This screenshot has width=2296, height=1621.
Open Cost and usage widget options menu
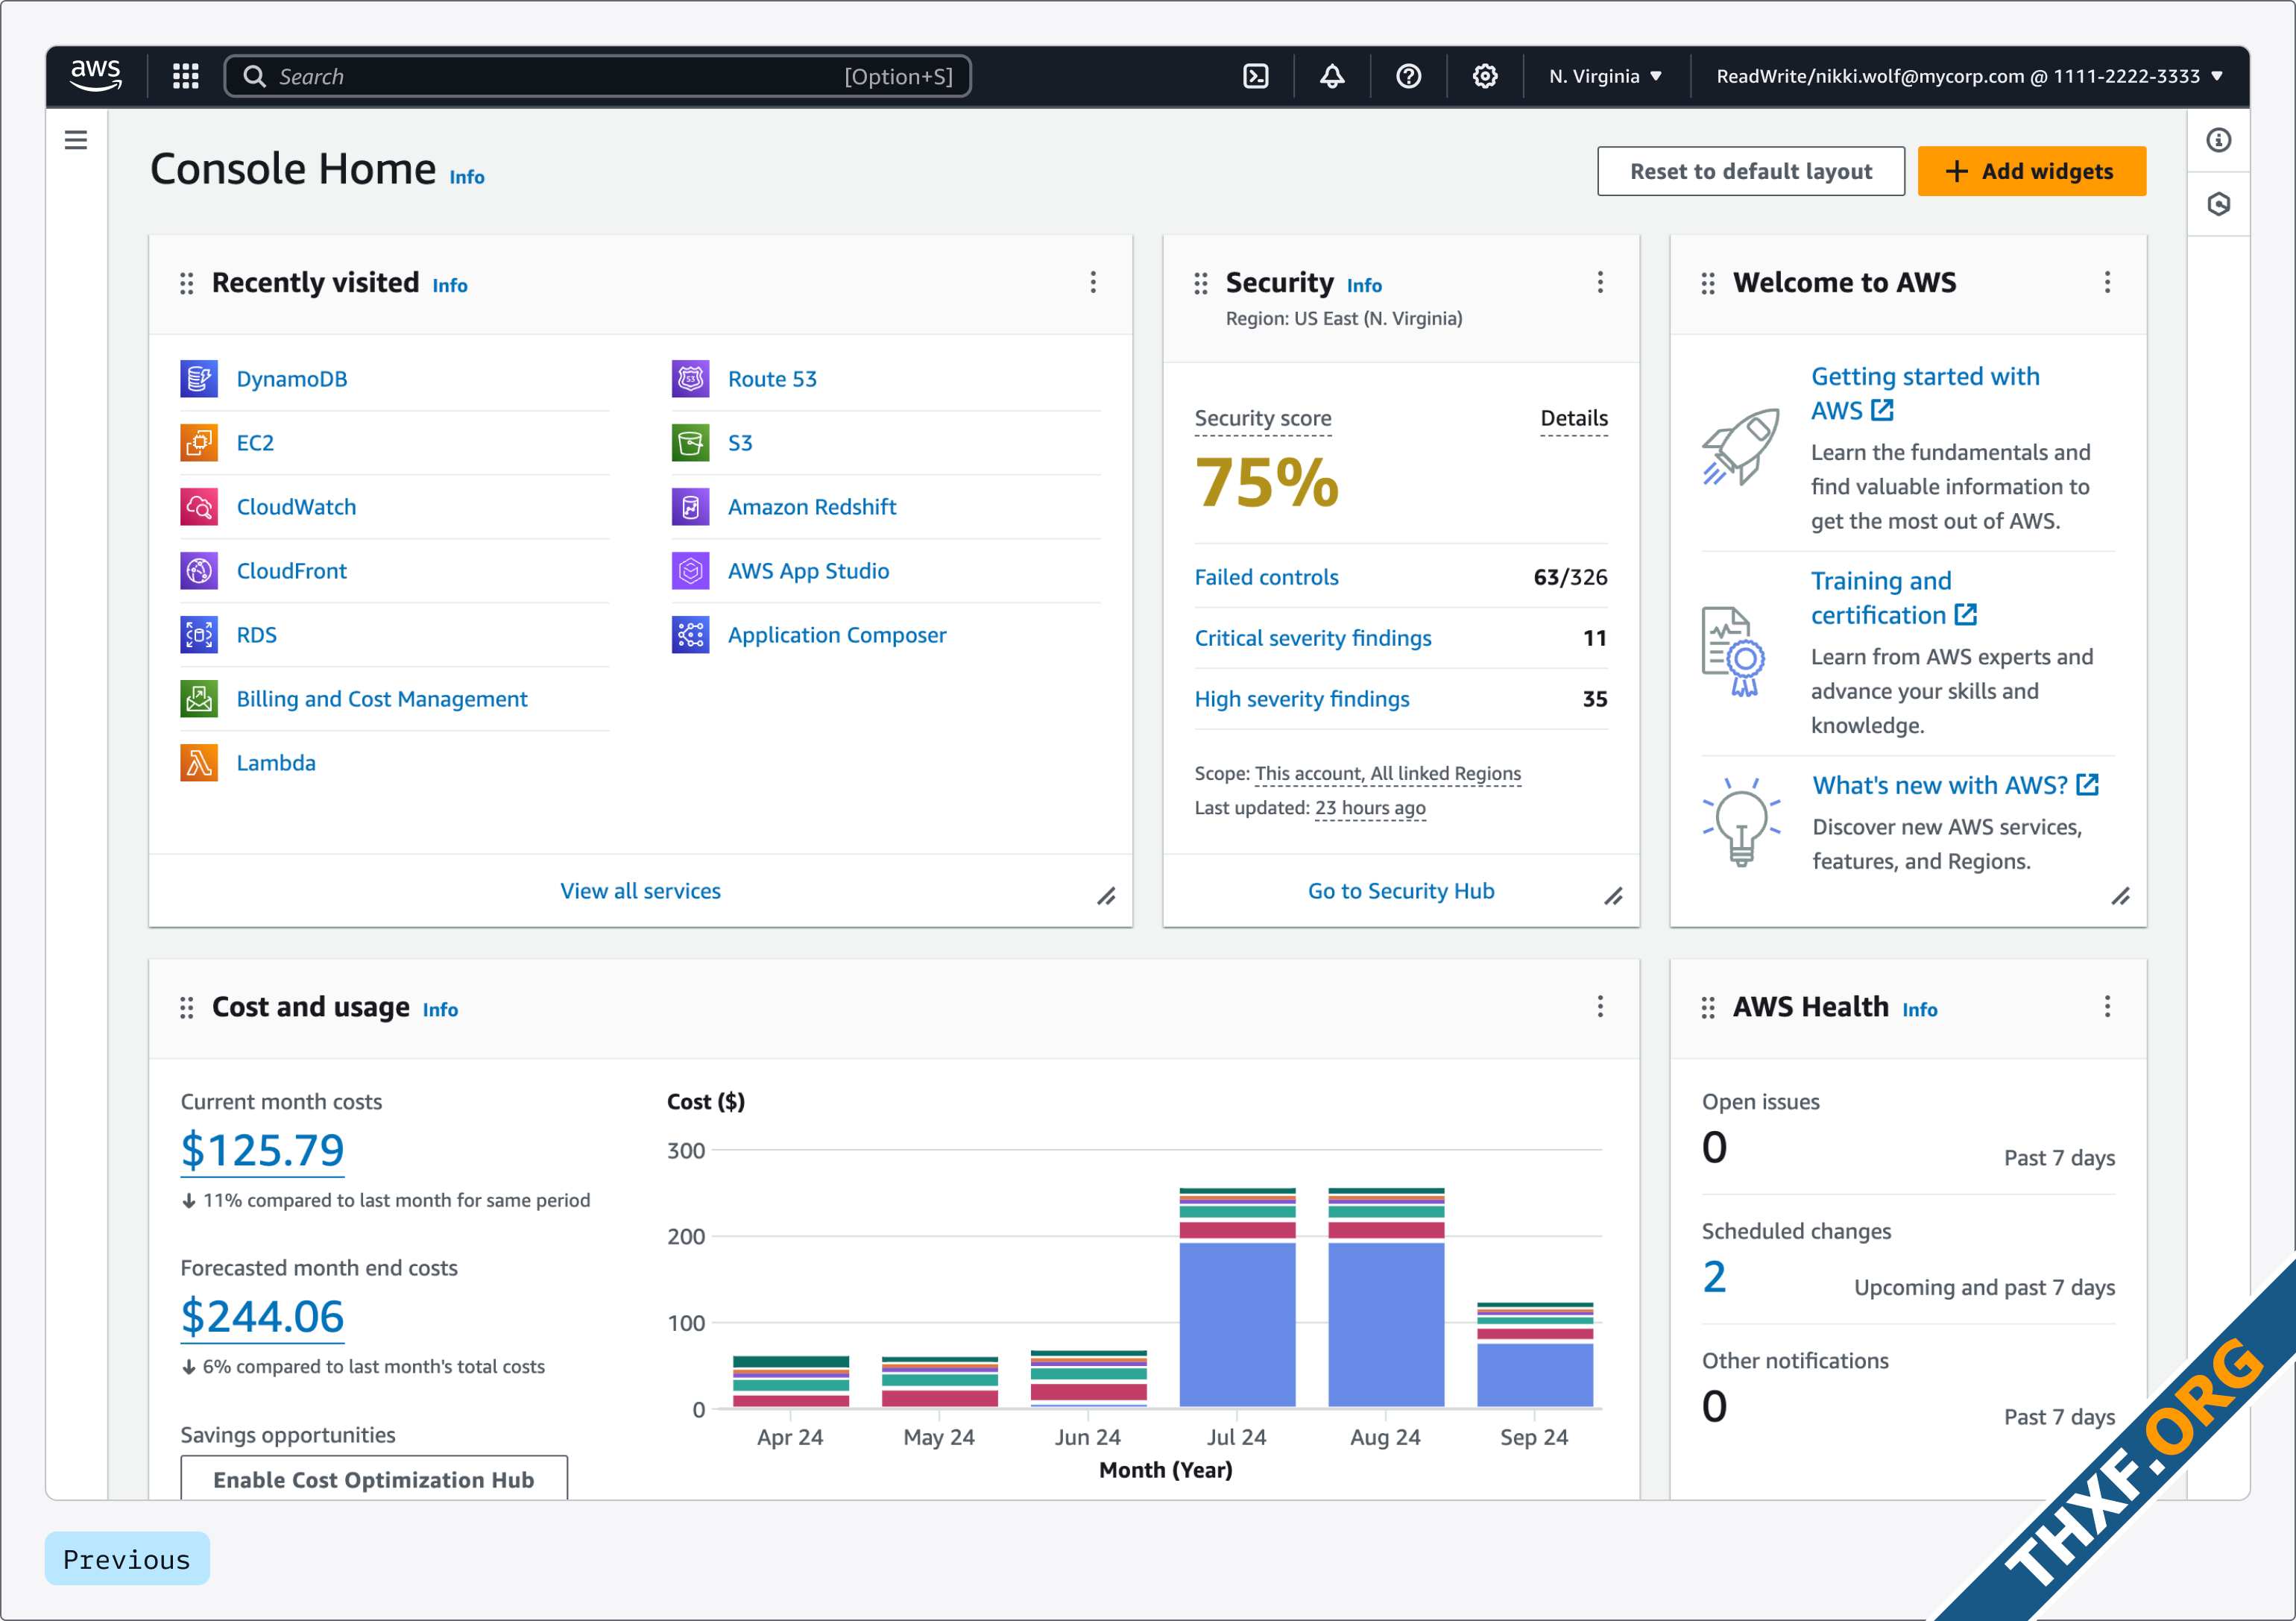(x=1600, y=1006)
